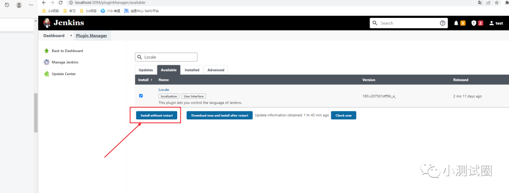Focus the Jenkins header Search field
Viewport: 509px width, 193px height.
(x=409, y=23)
